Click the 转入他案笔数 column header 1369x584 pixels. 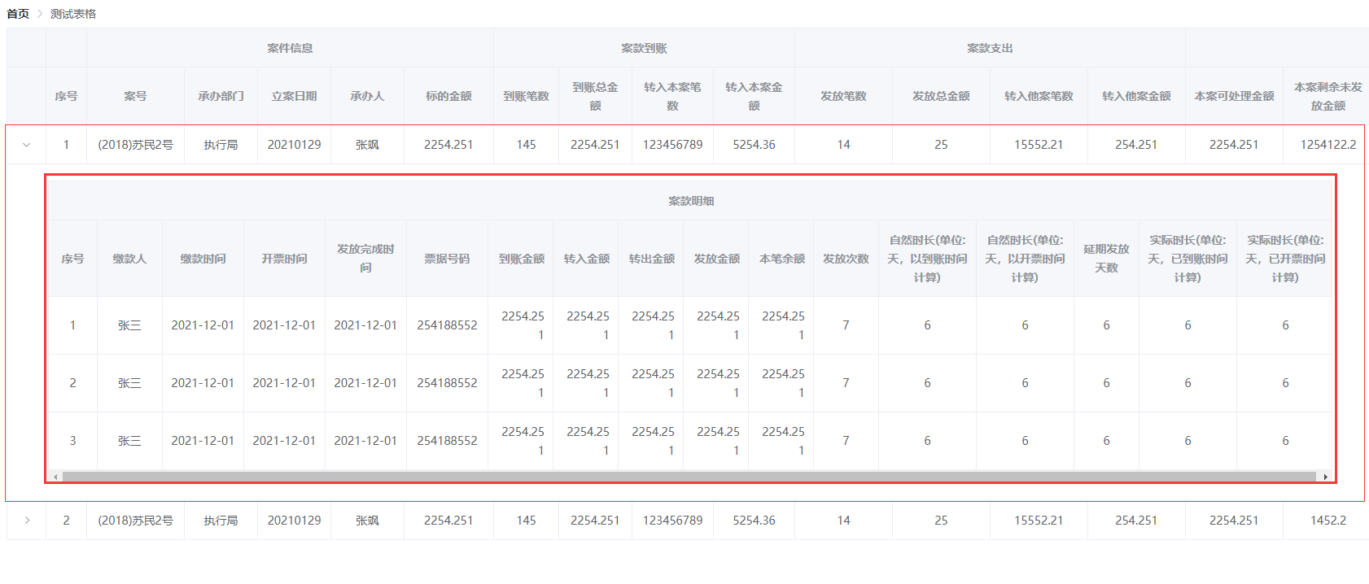click(1039, 96)
